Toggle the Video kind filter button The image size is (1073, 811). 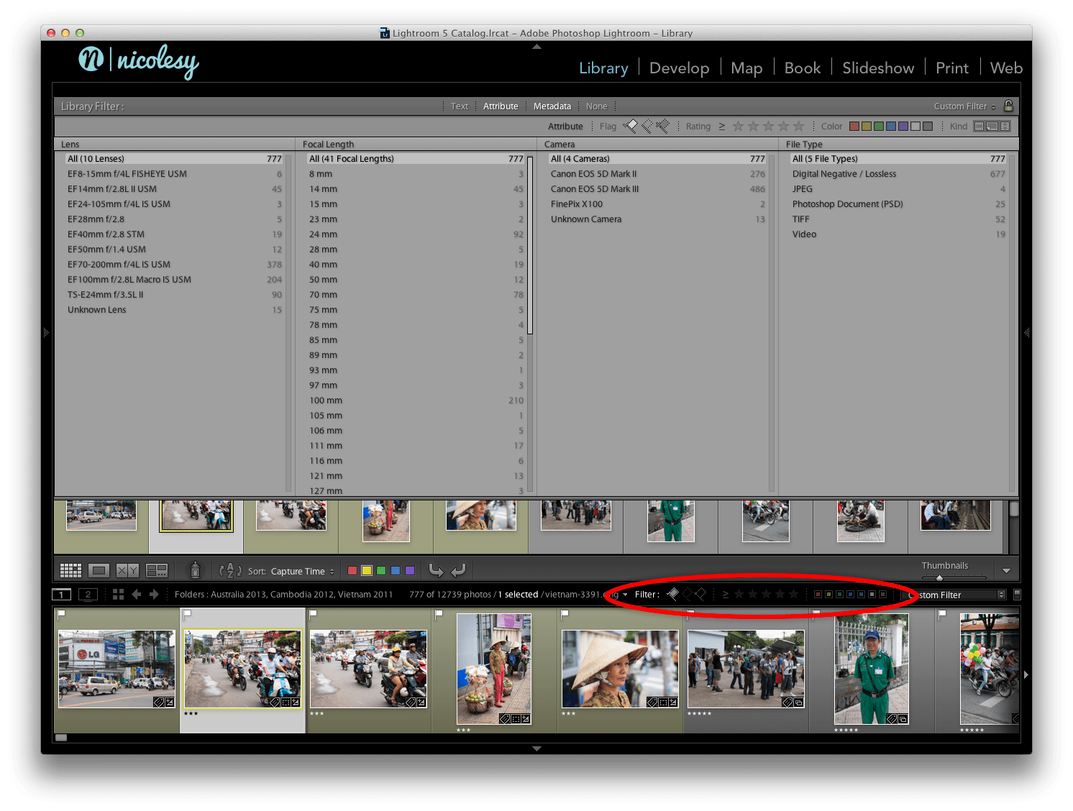(1005, 127)
